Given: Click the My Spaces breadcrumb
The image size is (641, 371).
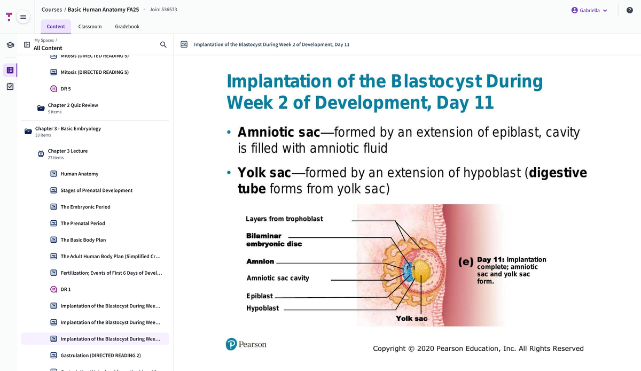Looking at the screenshot, I should (44, 40).
